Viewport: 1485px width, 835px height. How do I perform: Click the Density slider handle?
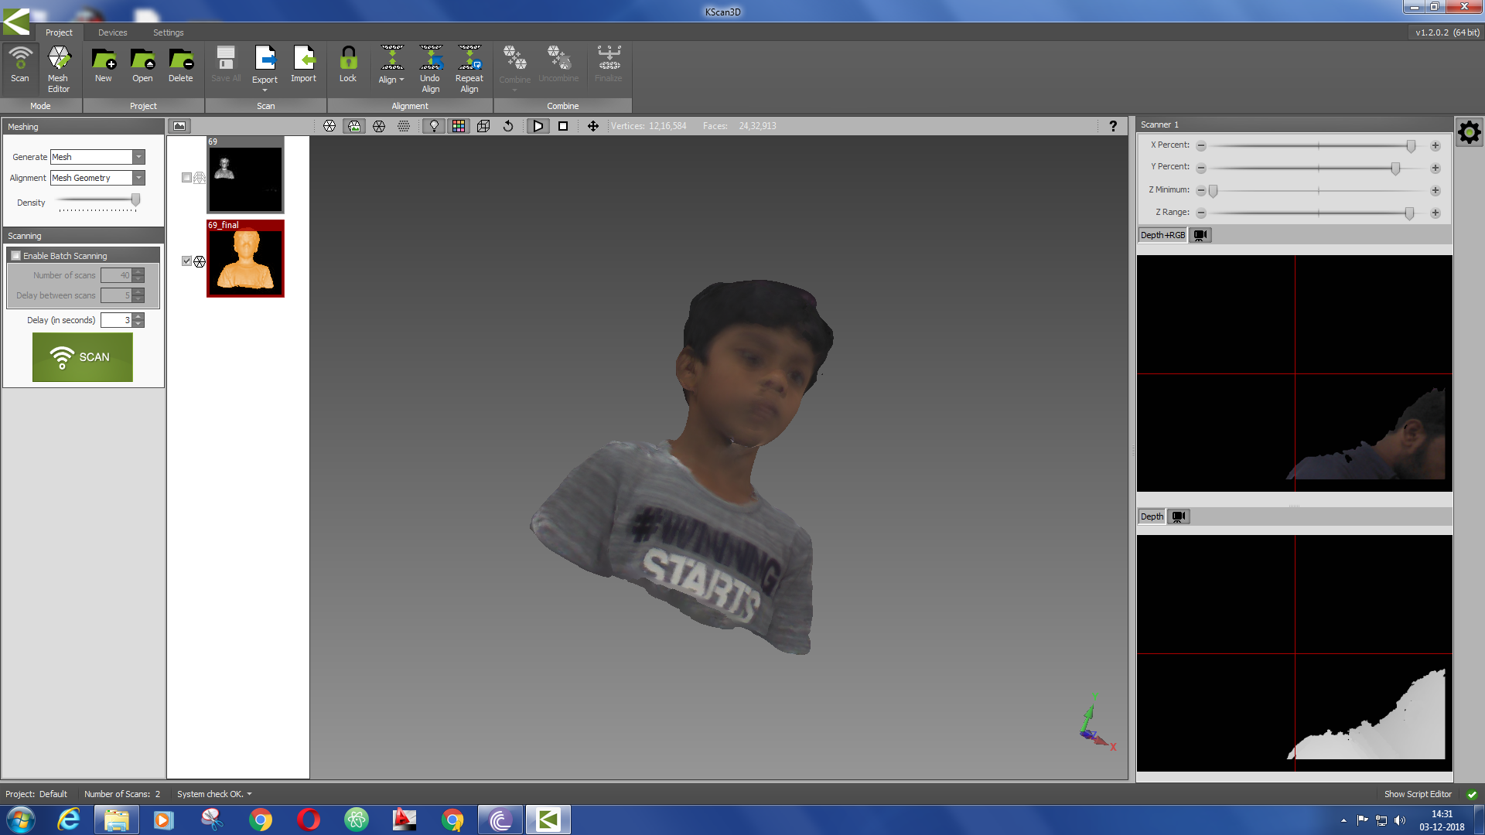135,200
